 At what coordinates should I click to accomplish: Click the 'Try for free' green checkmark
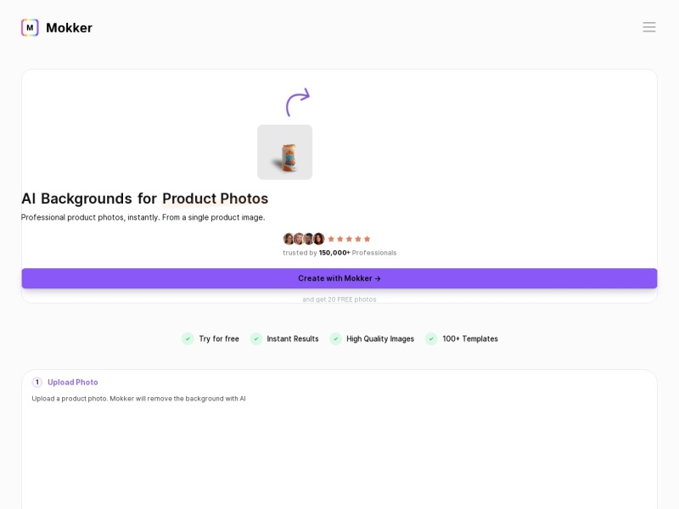pos(188,338)
